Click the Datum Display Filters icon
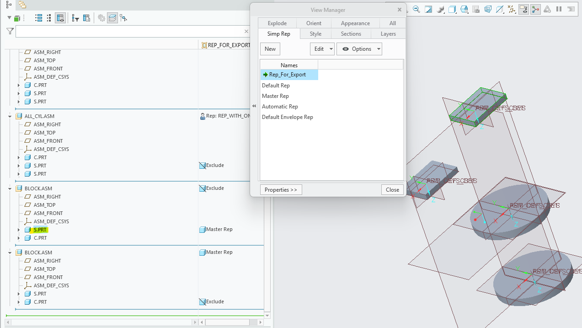This screenshot has width=582, height=328. point(512,9)
